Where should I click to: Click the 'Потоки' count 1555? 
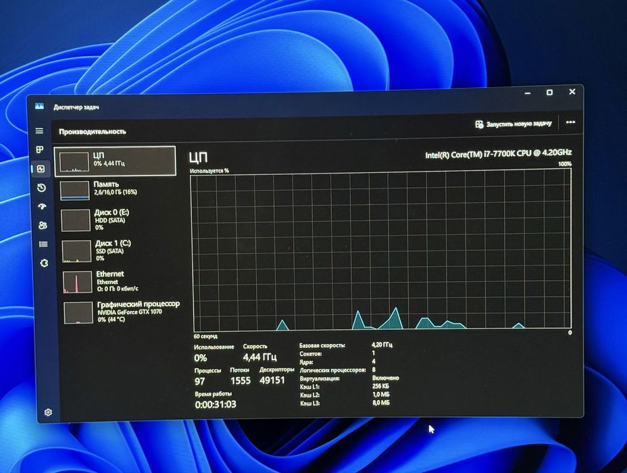click(241, 380)
